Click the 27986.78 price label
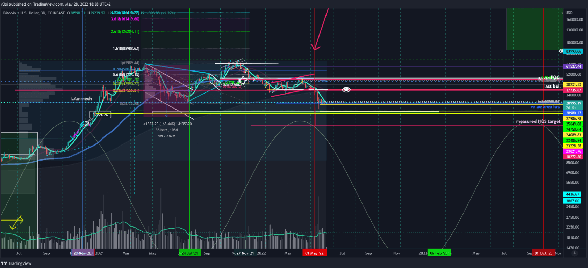This screenshot has height=268, width=588. tap(573, 119)
